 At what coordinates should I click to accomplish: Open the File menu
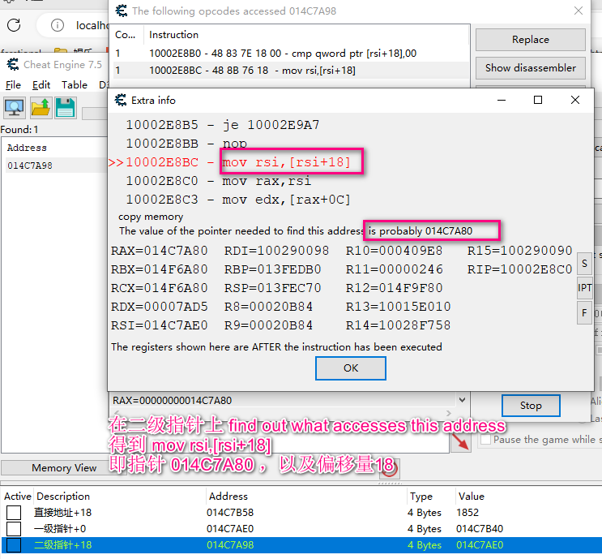tap(13, 84)
